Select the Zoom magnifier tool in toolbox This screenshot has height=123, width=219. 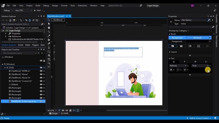click(x=49, y=32)
